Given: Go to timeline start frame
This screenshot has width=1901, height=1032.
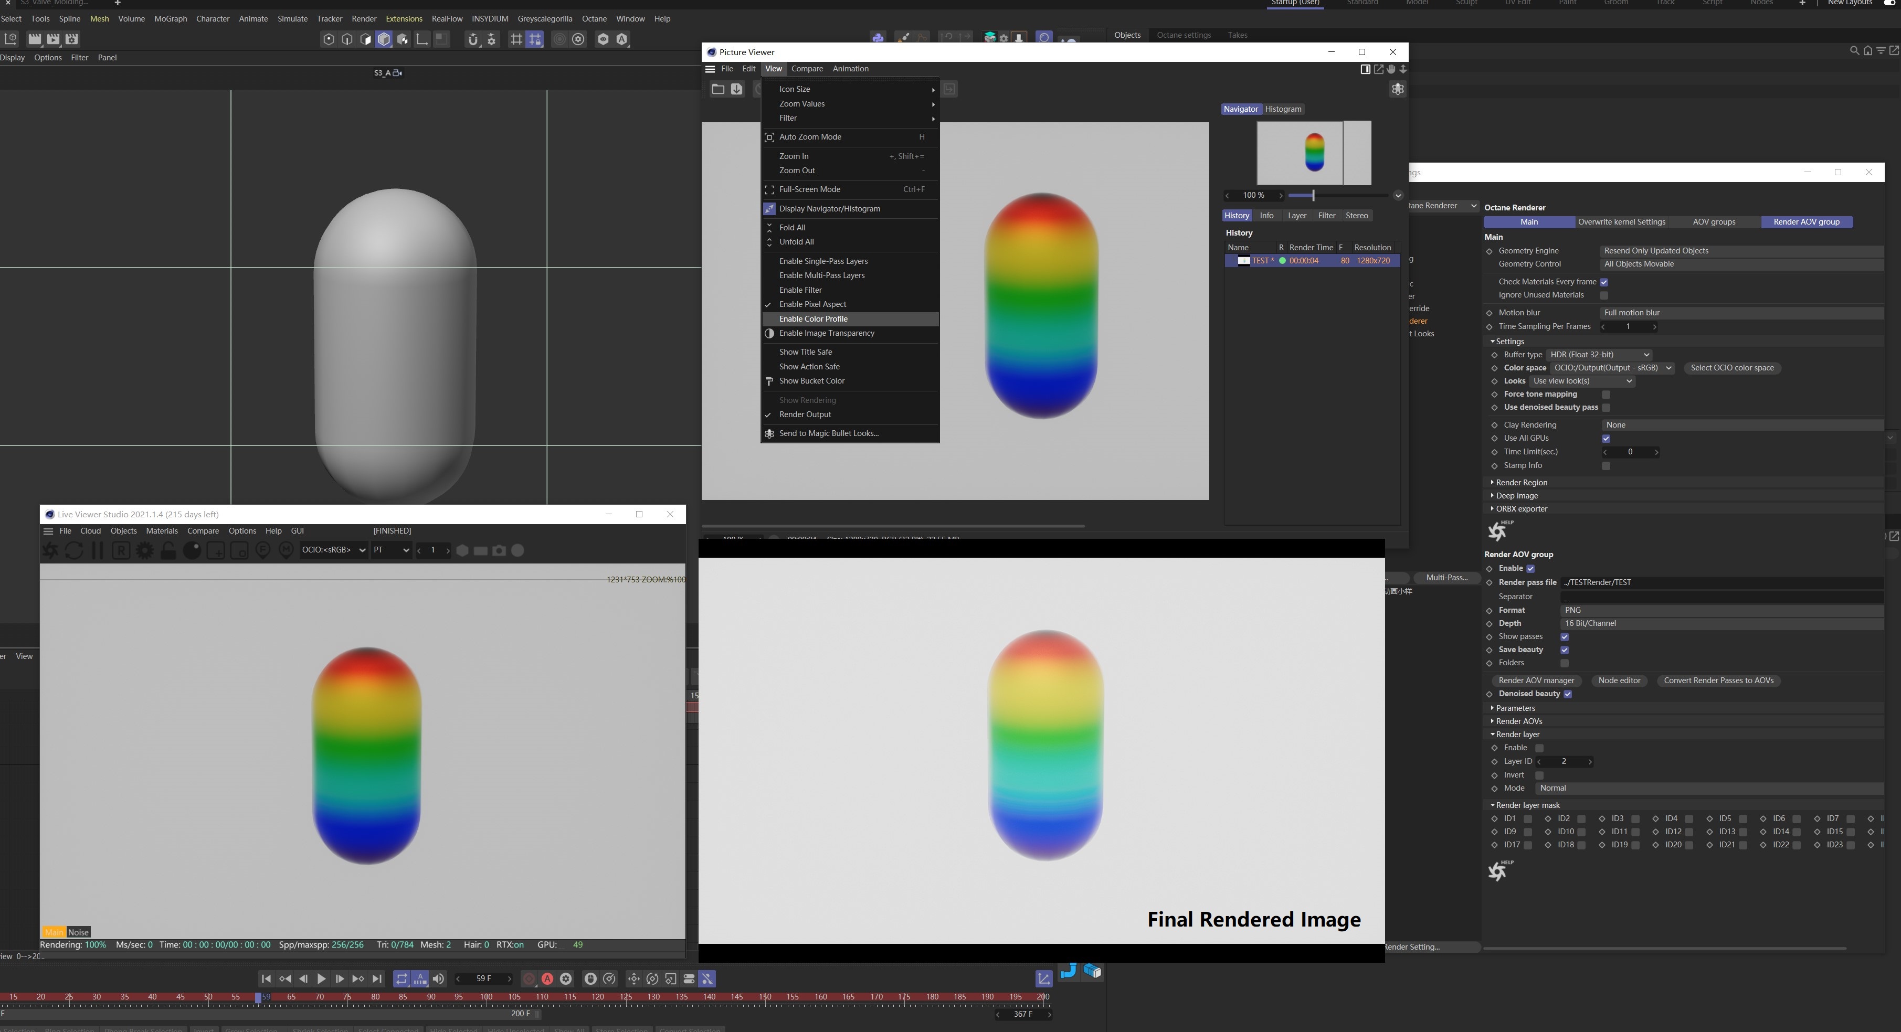Looking at the screenshot, I should click(x=266, y=979).
